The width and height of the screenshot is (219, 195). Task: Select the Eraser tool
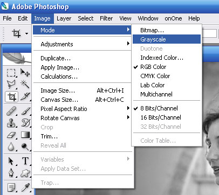11,135
